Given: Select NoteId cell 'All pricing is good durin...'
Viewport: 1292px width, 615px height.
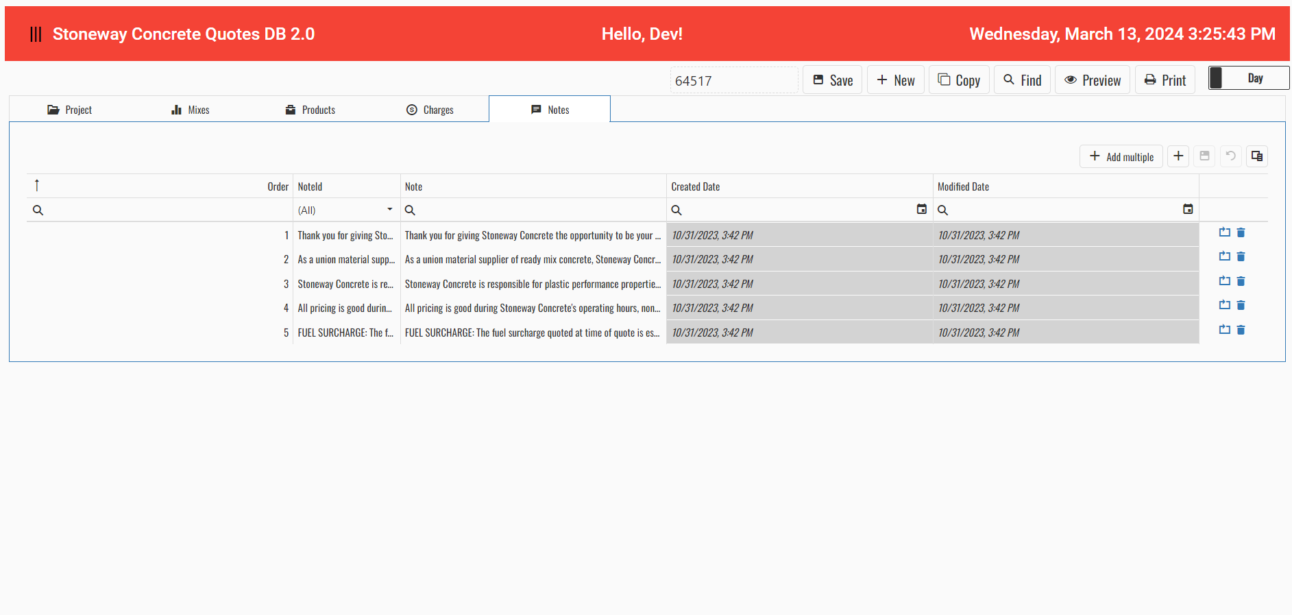Looking at the screenshot, I should click(x=346, y=308).
